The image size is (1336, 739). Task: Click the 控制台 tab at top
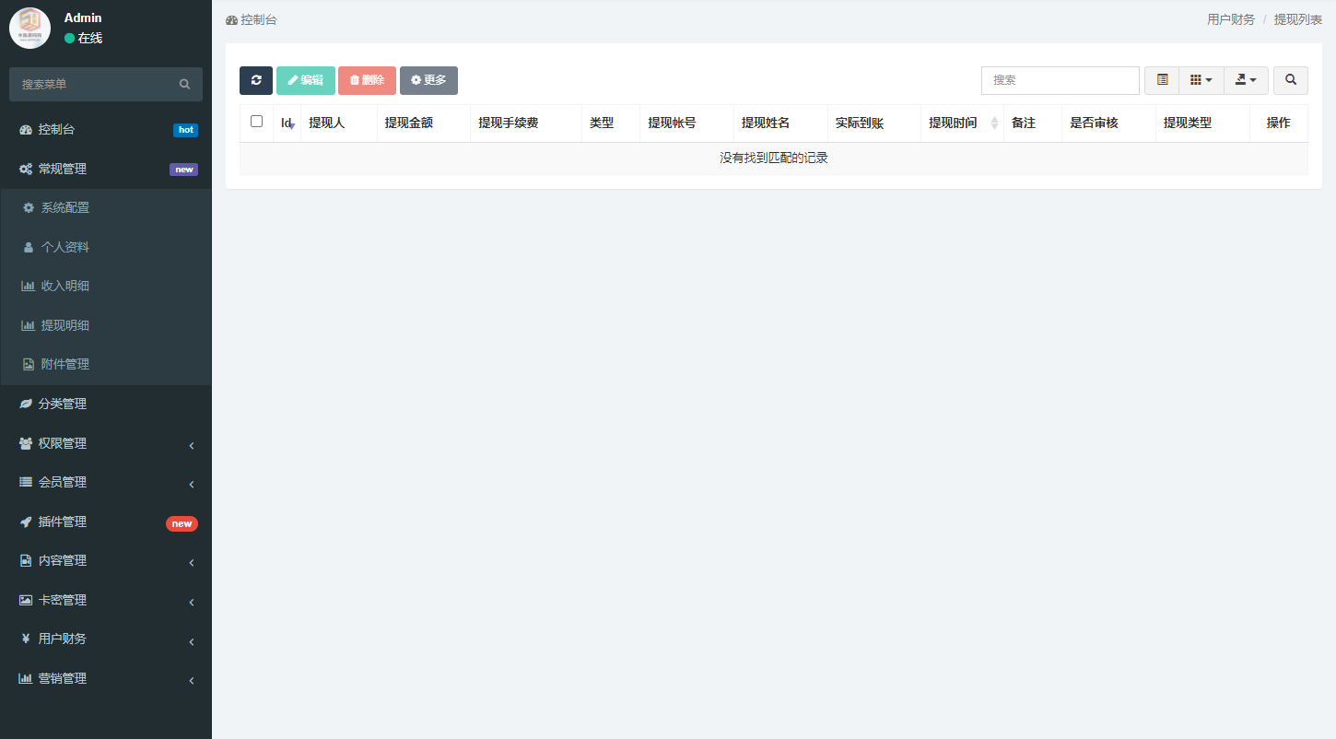251,19
